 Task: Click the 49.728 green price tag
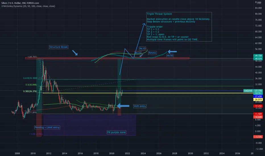coord(258,56)
